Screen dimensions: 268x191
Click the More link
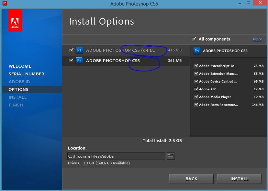coord(257,39)
